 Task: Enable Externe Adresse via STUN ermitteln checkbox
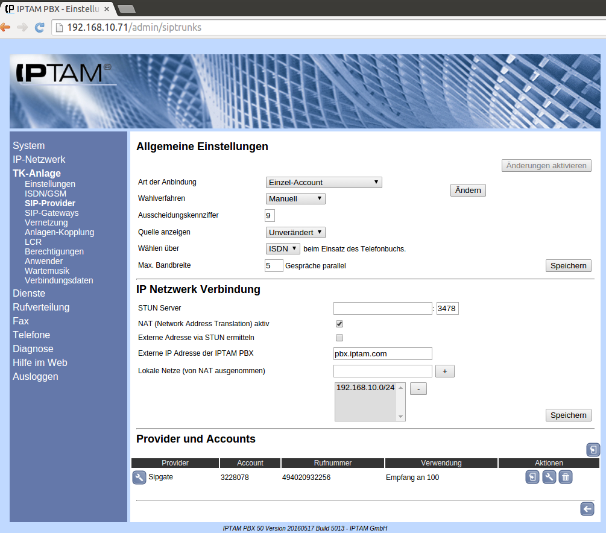point(339,338)
